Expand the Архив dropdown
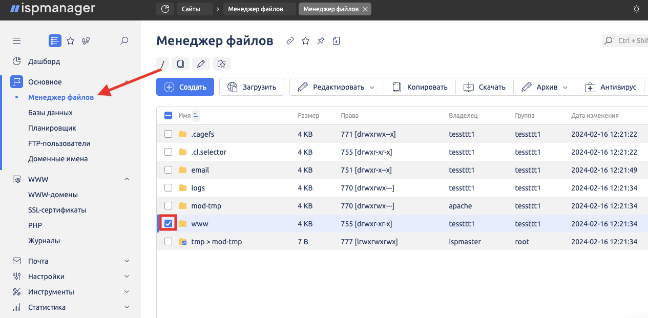 click(x=545, y=87)
